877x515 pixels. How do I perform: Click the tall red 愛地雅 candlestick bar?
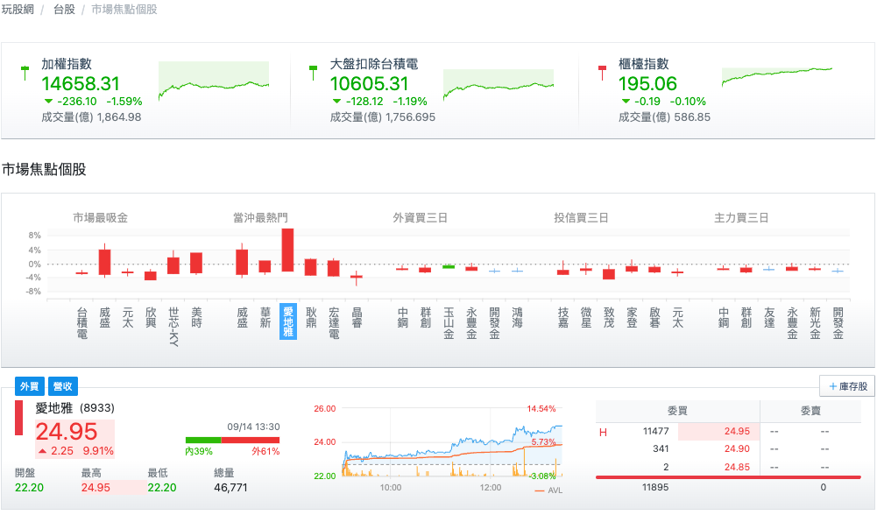pyautogui.click(x=288, y=250)
